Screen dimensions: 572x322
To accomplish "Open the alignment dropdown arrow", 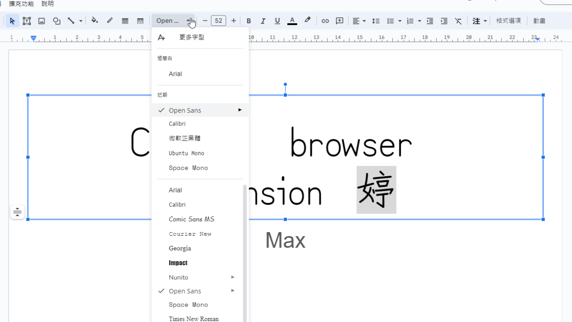I will pos(363,20).
